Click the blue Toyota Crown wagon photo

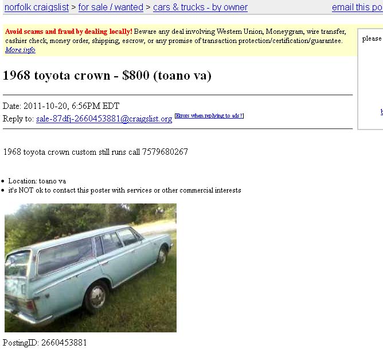[x=91, y=268]
